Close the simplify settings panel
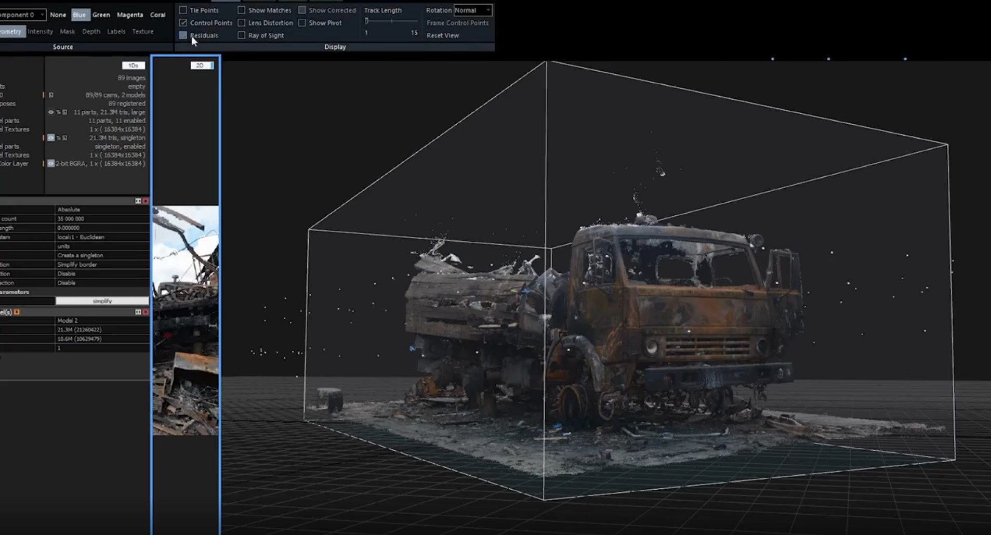The image size is (991, 535). [146, 201]
